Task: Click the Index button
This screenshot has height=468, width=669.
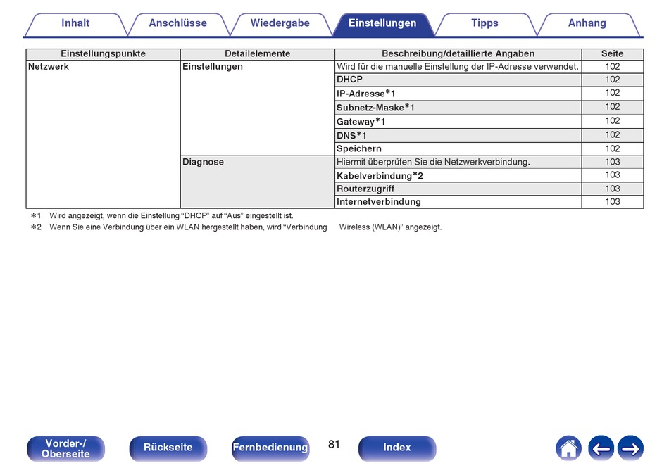Action: (x=397, y=448)
